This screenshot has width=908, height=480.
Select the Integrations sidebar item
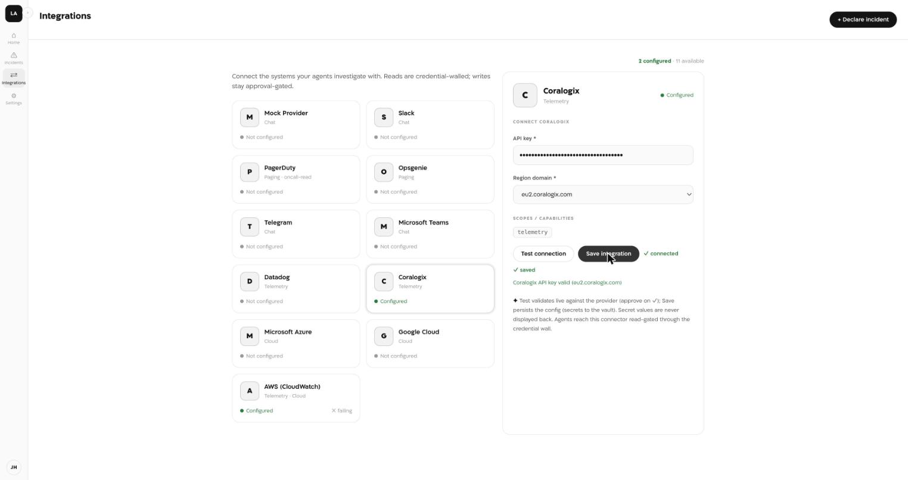click(14, 78)
